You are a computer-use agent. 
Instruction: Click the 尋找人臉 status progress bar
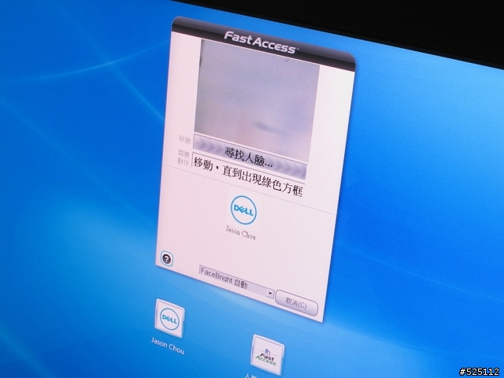250,157
